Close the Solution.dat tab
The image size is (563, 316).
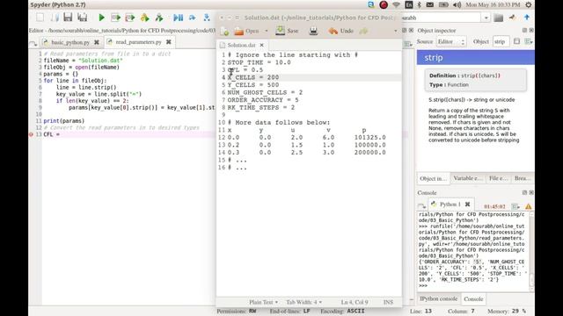pyautogui.click(x=262, y=45)
